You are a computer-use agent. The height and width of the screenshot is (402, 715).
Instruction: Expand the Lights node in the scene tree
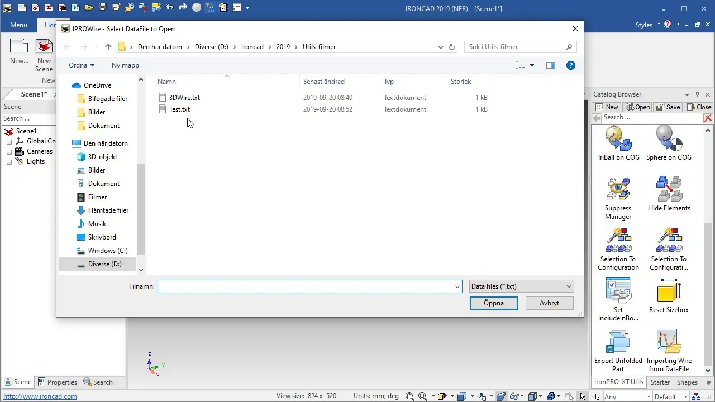[9, 162]
